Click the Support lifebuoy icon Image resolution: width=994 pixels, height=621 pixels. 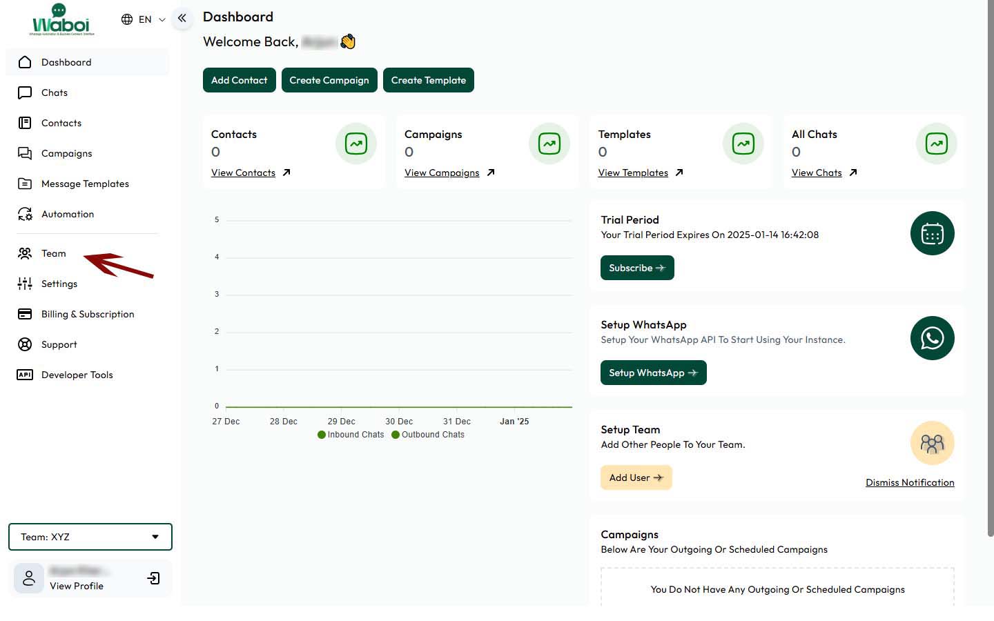pyautogui.click(x=25, y=344)
